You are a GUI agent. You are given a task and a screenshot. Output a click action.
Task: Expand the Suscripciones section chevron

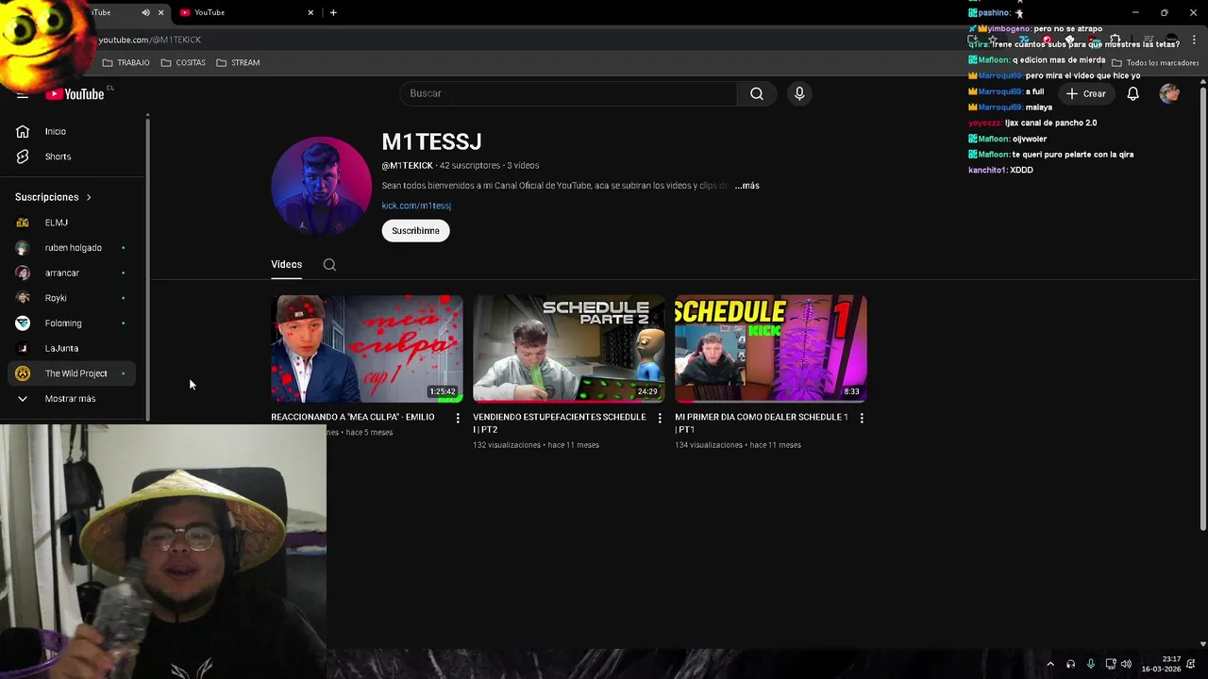[x=89, y=197]
